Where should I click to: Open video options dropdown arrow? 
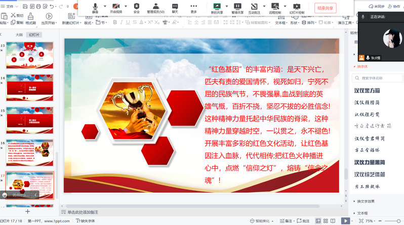click(126, 6)
